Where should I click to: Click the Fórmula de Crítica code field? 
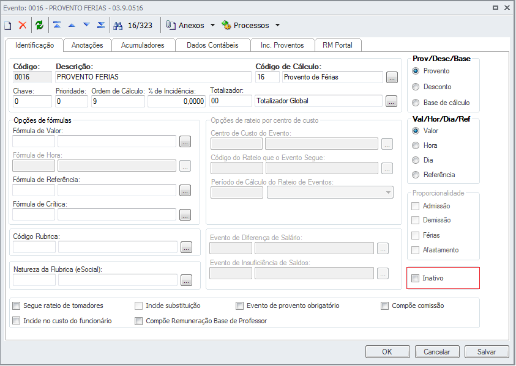pos(34,214)
